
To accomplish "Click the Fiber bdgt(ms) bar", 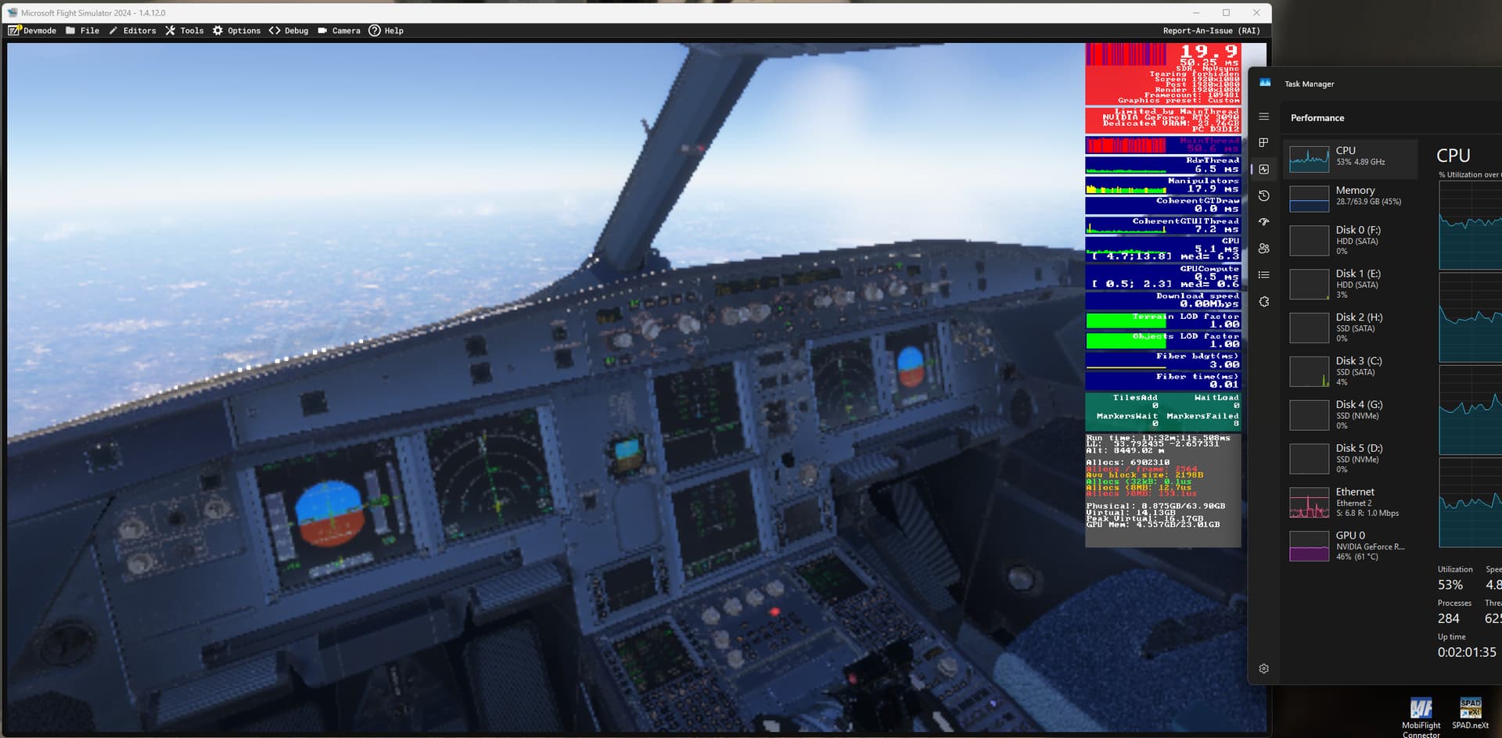I will coord(1163,360).
